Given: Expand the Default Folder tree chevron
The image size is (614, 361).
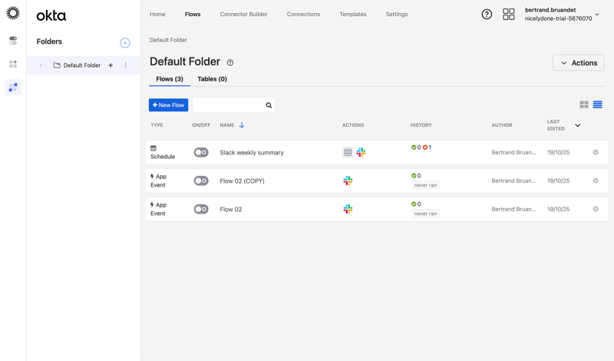Looking at the screenshot, I should point(41,65).
